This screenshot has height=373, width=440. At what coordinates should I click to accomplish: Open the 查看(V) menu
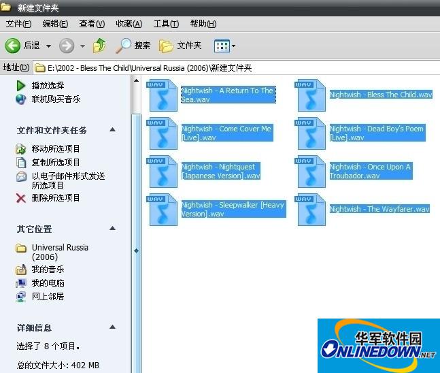coord(92,24)
